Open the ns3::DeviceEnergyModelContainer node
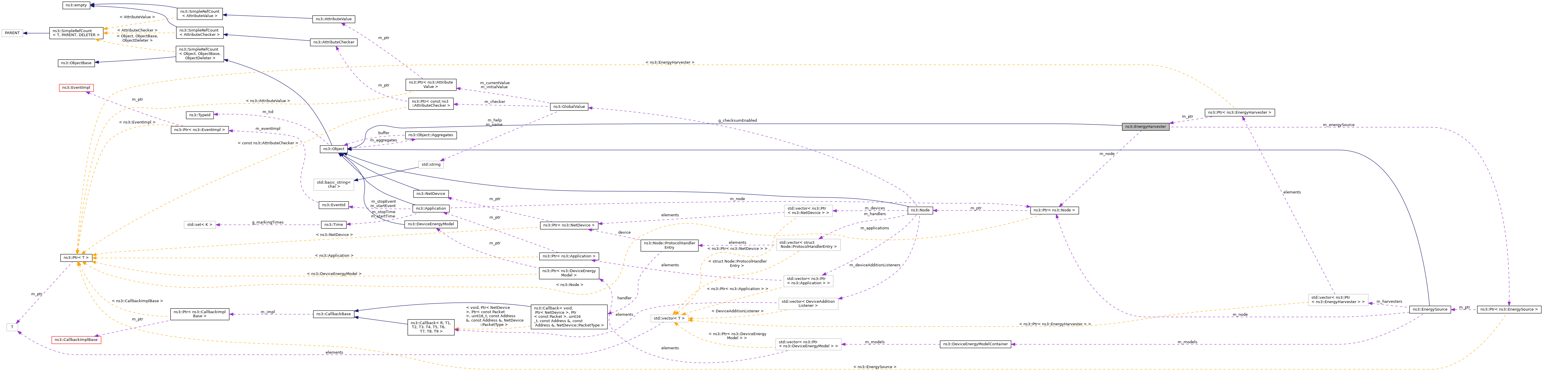The height and width of the screenshot is (371, 1543). tap(976, 344)
